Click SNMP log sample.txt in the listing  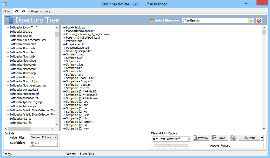[77, 51]
